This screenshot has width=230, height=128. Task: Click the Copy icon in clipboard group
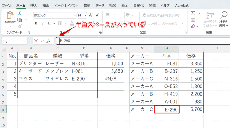20,20
